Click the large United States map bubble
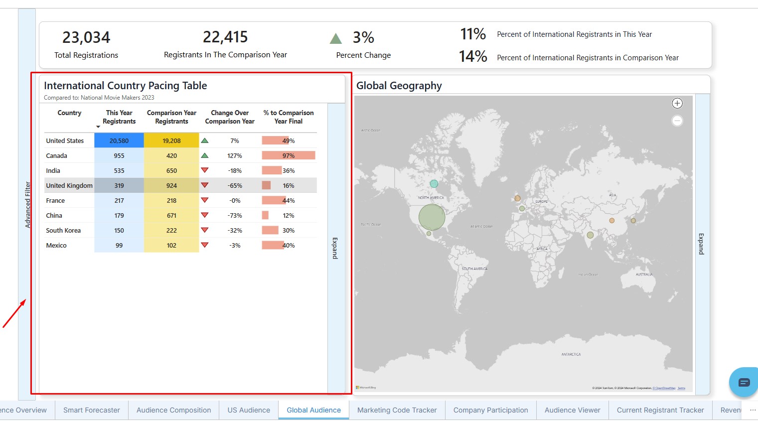Screen dimensions: 758x421 [x=432, y=217]
